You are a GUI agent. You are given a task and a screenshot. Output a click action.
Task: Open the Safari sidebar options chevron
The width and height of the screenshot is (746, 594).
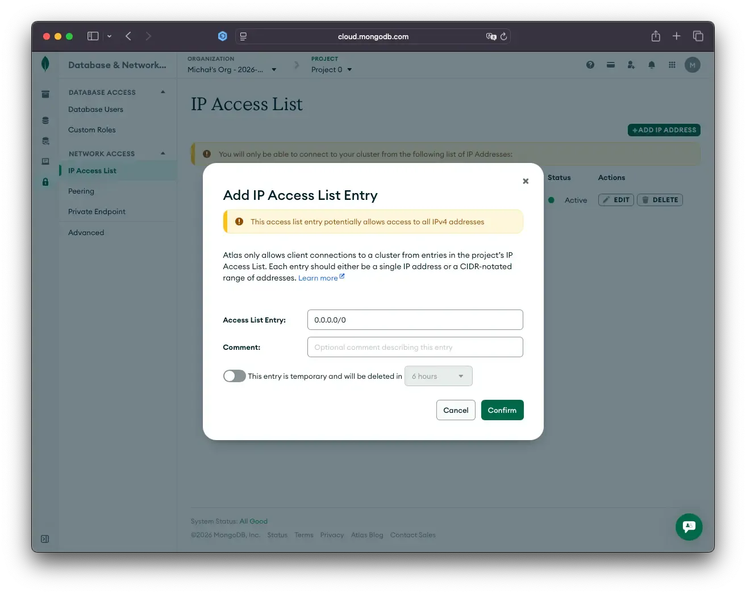click(109, 36)
